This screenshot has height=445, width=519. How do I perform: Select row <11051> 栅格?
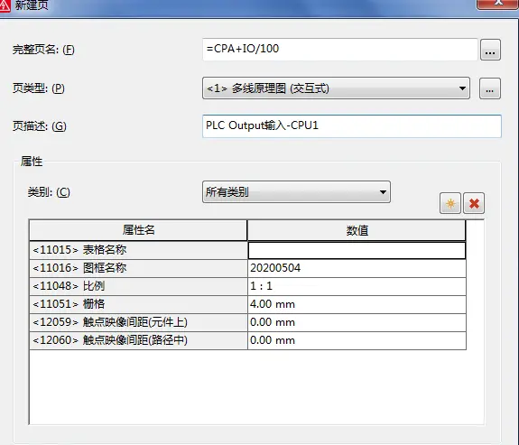138,304
